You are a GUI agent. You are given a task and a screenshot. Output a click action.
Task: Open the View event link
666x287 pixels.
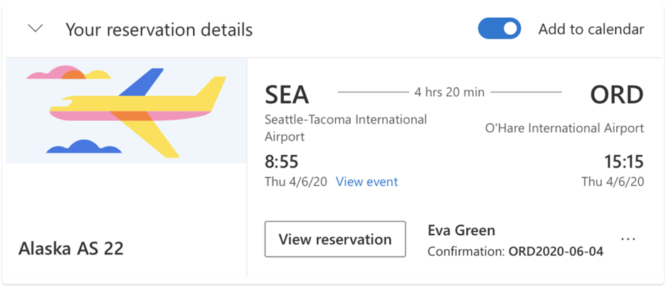click(x=366, y=182)
